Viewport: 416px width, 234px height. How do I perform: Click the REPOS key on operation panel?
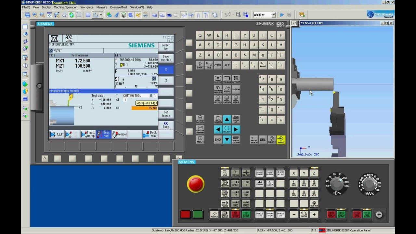(235, 173)
